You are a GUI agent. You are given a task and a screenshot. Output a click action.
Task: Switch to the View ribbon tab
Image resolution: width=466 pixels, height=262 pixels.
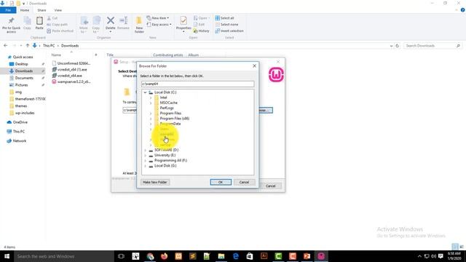point(58,10)
